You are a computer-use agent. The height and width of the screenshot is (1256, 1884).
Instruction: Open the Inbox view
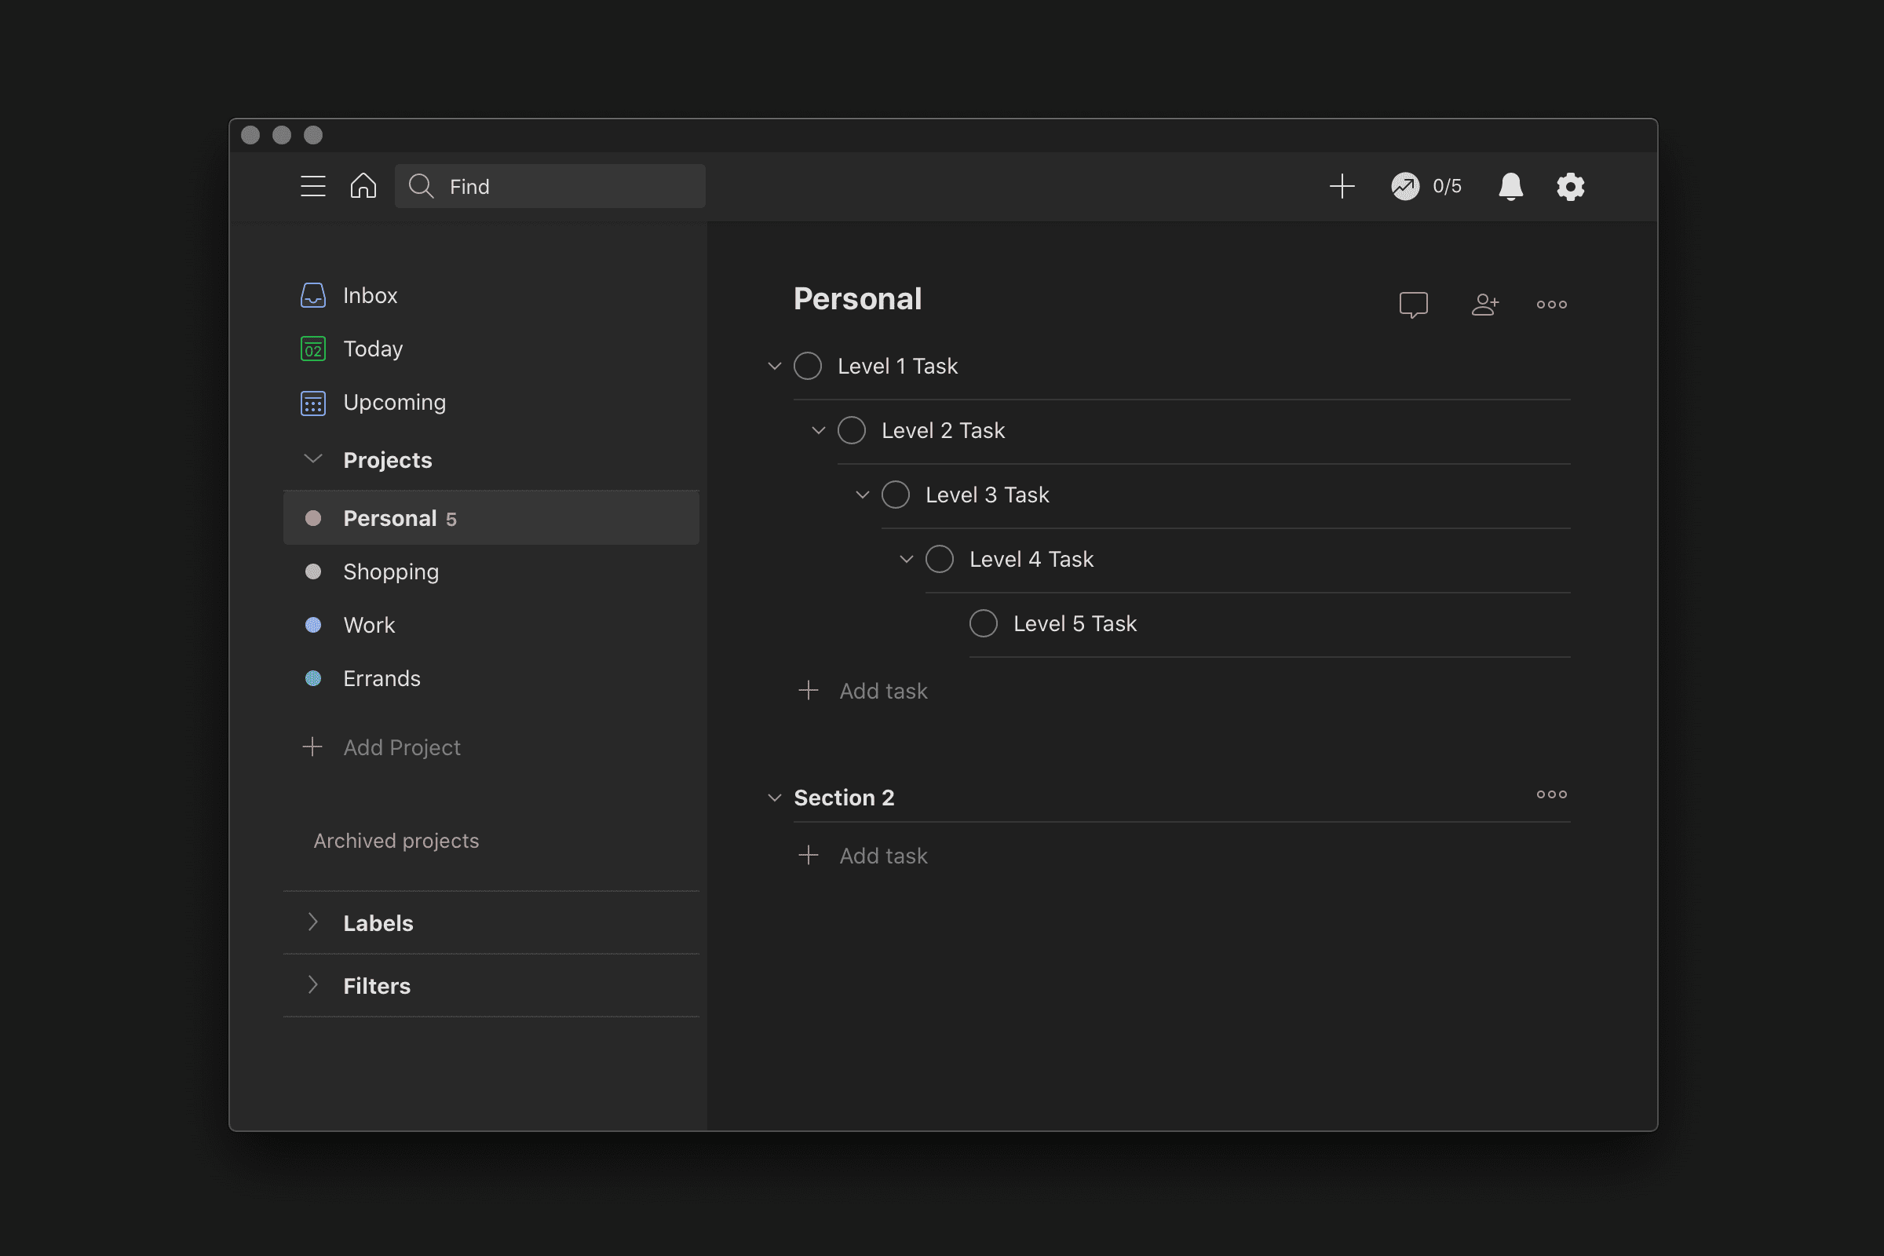(370, 296)
